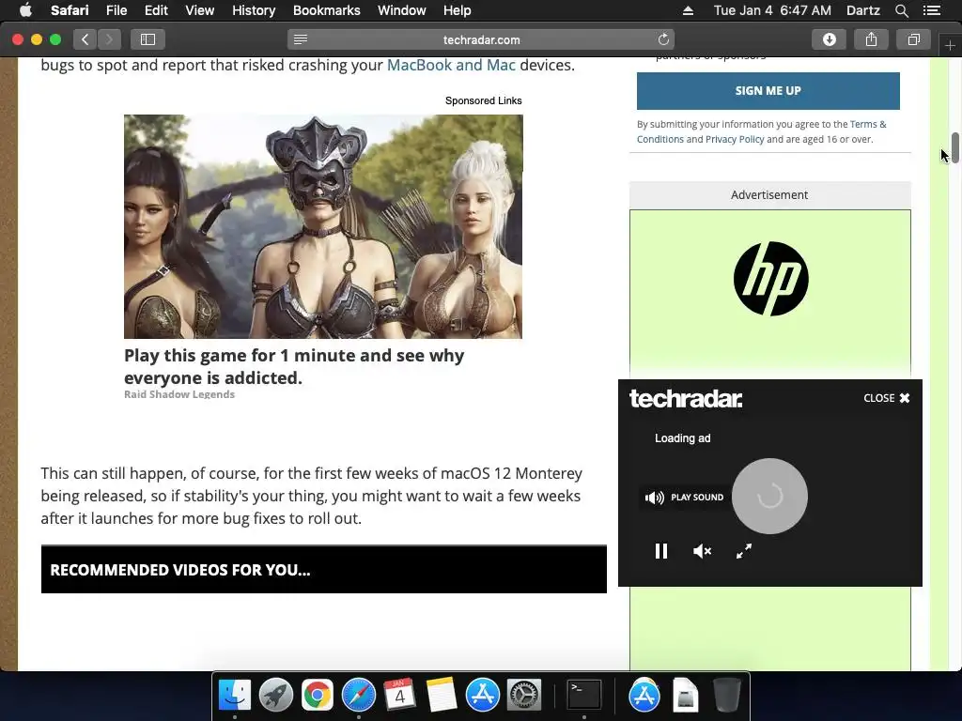Open the Apple menu
962x721 pixels.
[x=25, y=10]
